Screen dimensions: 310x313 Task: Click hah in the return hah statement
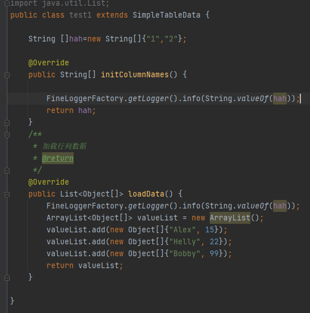click(85, 110)
